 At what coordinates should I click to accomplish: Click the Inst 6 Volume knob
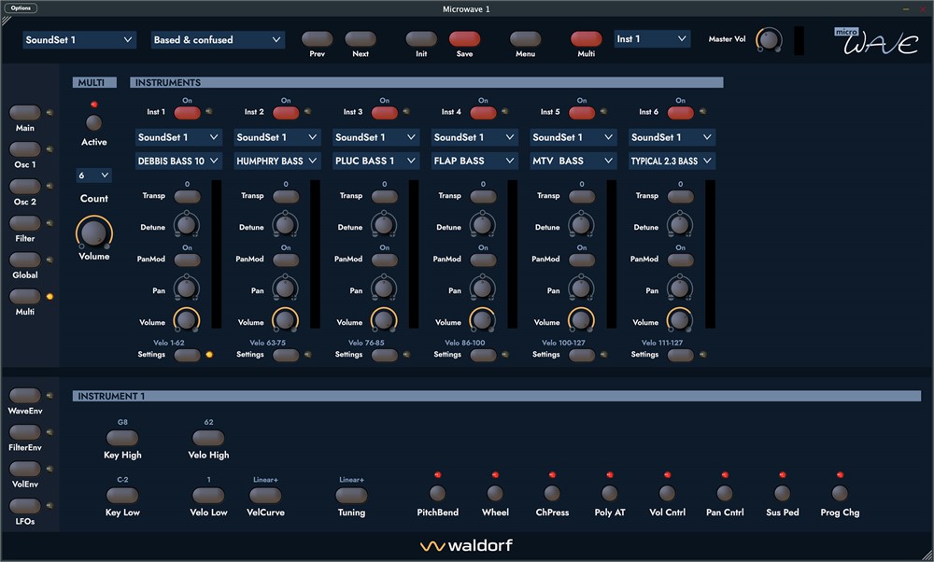click(679, 320)
